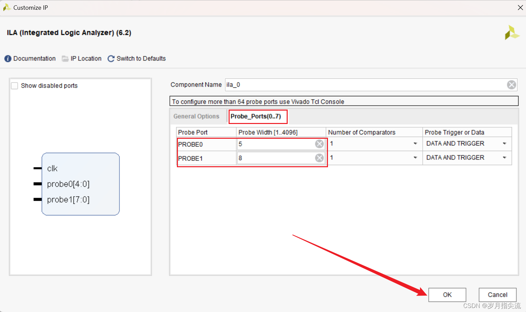
Task: Click the Cancel button
Action: pyautogui.click(x=497, y=295)
